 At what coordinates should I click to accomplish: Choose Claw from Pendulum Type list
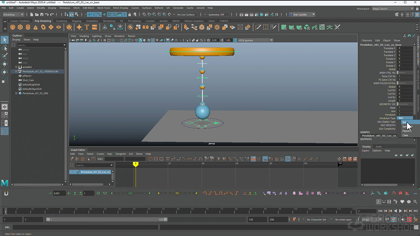[x=406, y=135]
